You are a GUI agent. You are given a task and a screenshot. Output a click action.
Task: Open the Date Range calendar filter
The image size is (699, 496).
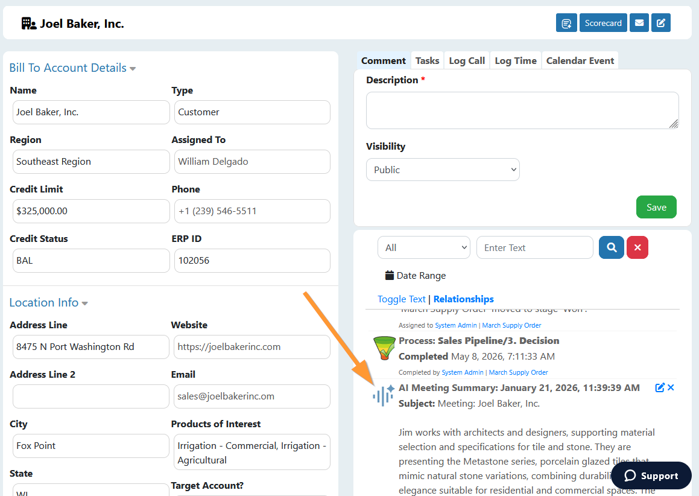[x=416, y=276]
